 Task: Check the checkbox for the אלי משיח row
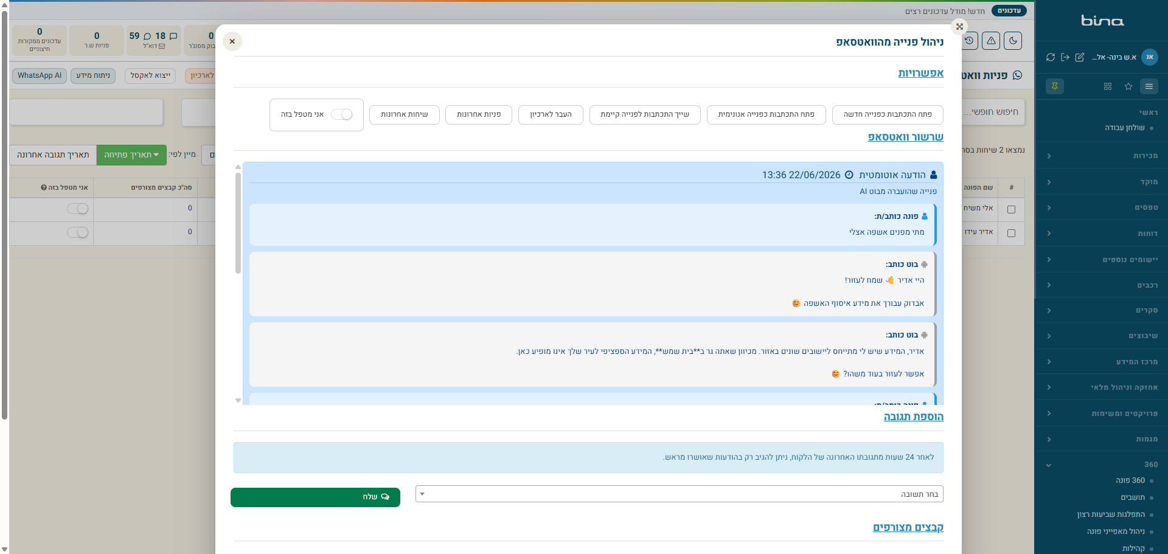pos(1011,209)
